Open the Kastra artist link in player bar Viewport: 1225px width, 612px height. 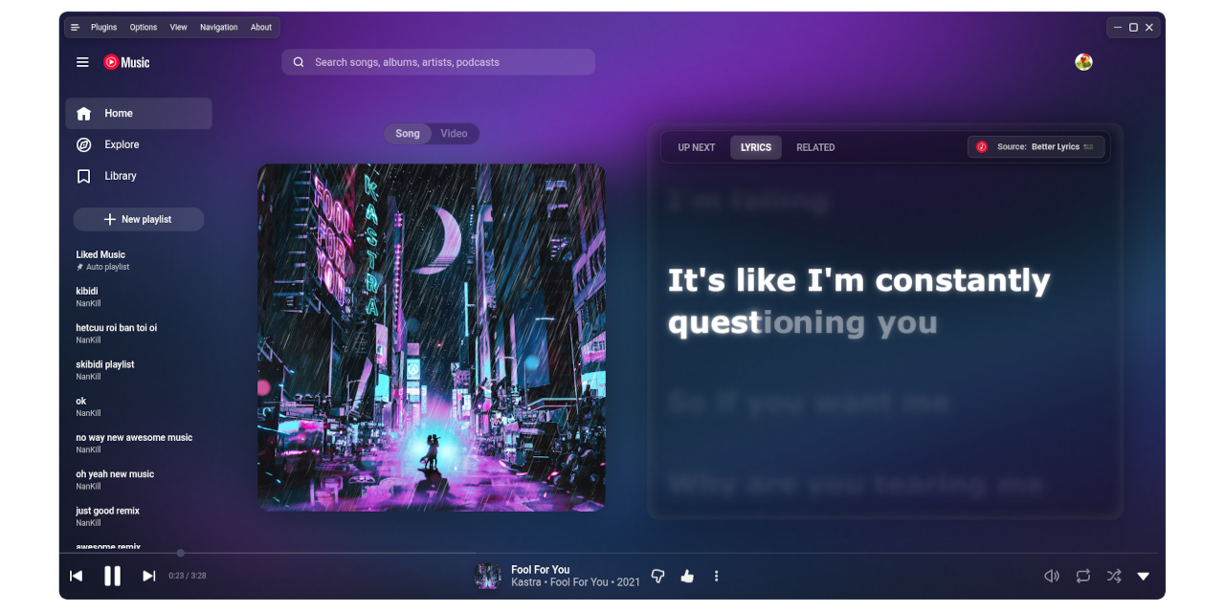525,582
